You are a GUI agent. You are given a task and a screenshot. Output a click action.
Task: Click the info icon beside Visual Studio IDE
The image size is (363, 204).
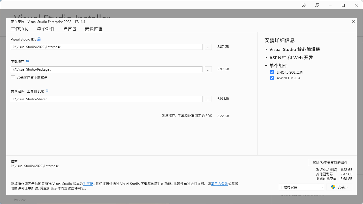pos(39,39)
